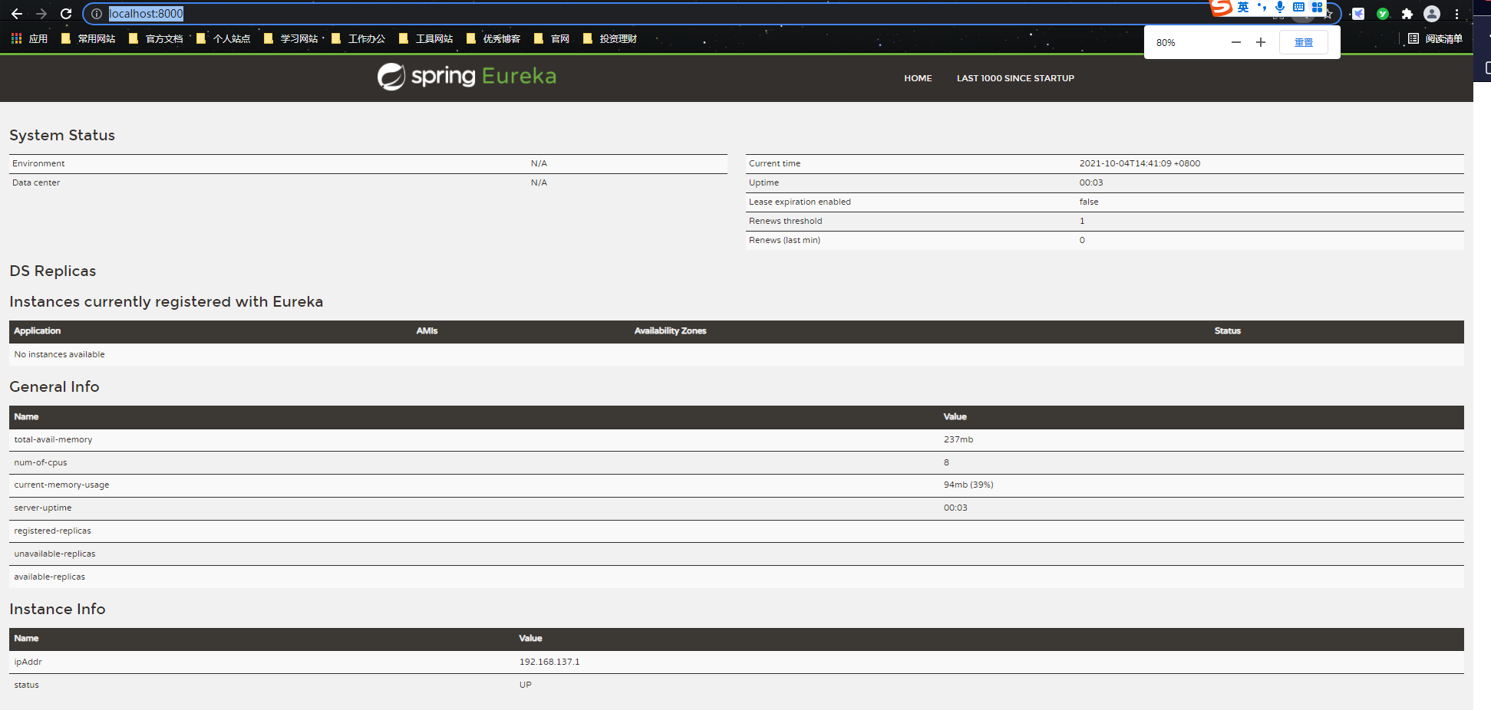Open the Extensions puzzle piece menu

point(1407,14)
